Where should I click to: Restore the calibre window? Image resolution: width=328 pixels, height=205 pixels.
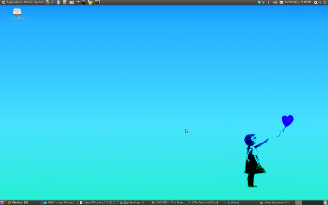pyautogui.click(x=241, y=203)
